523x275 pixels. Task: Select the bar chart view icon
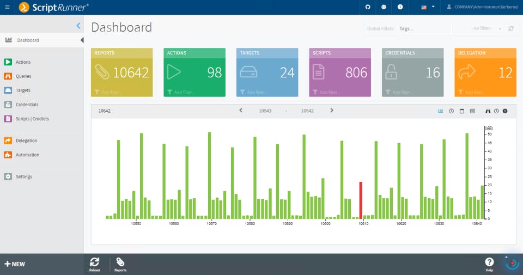tap(440, 111)
